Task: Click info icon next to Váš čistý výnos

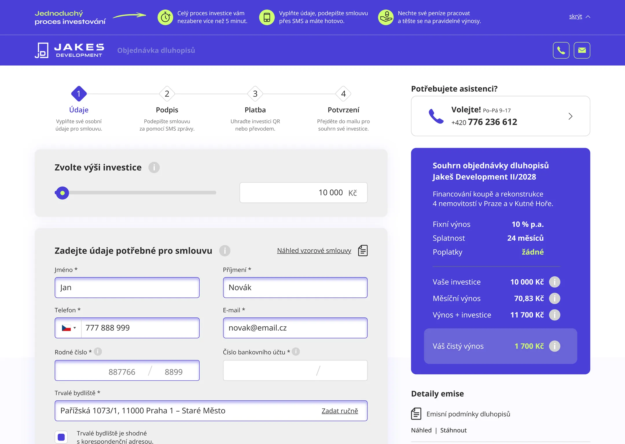Action: (555, 346)
